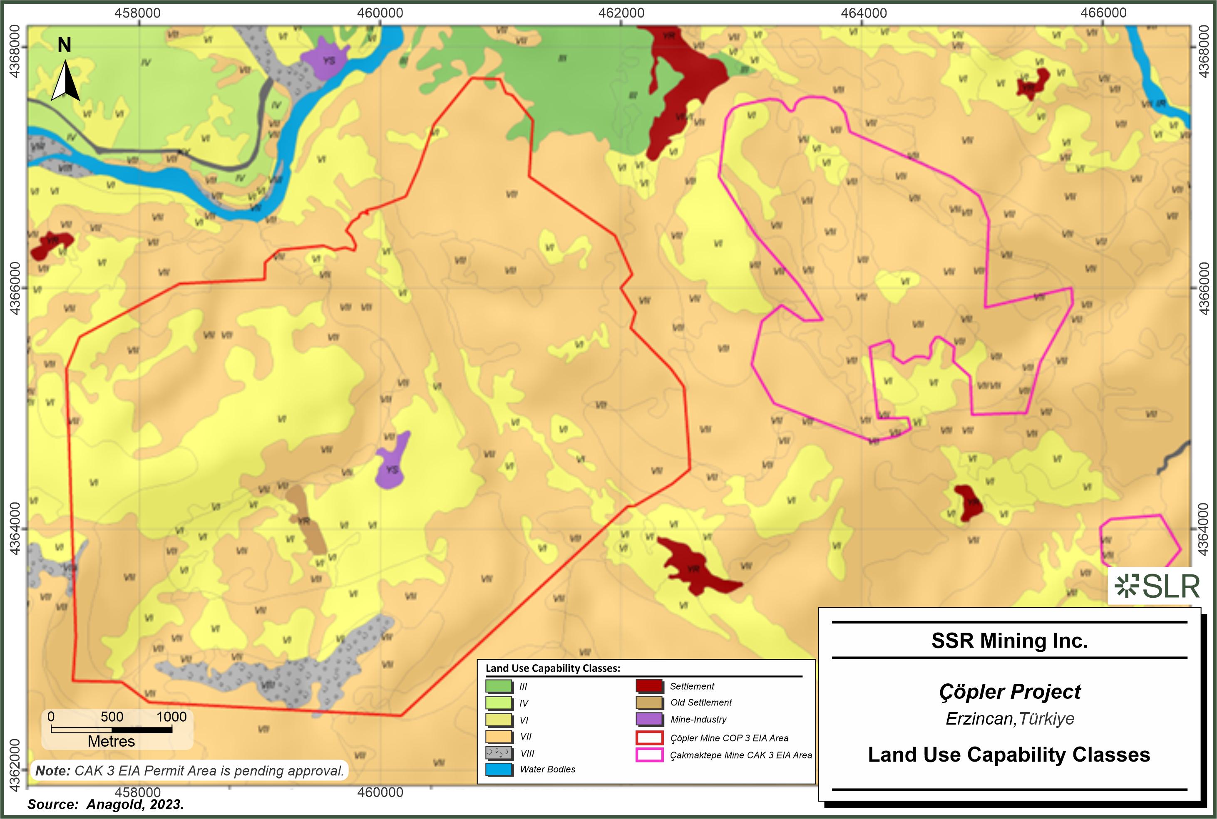Viewport: 1217px width, 819px height.
Task: Click the '1000' scale bar value
Action: 172,717
